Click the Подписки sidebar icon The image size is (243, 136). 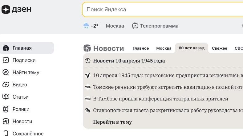point(6,60)
